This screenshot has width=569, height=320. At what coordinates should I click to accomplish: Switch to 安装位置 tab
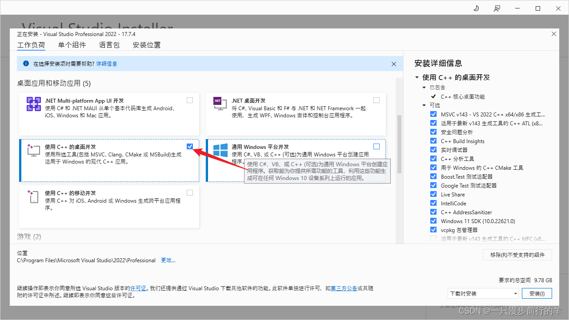coord(147,45)
